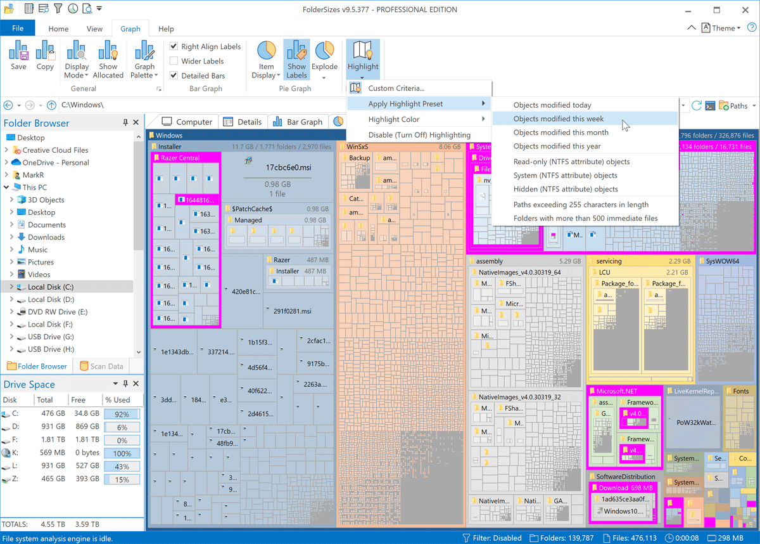
Task: Toggle the Detailed Bars checkbox
Action: [x=174, y=75]
